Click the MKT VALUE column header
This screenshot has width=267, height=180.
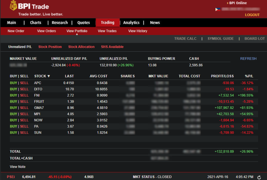click(158, 76)
